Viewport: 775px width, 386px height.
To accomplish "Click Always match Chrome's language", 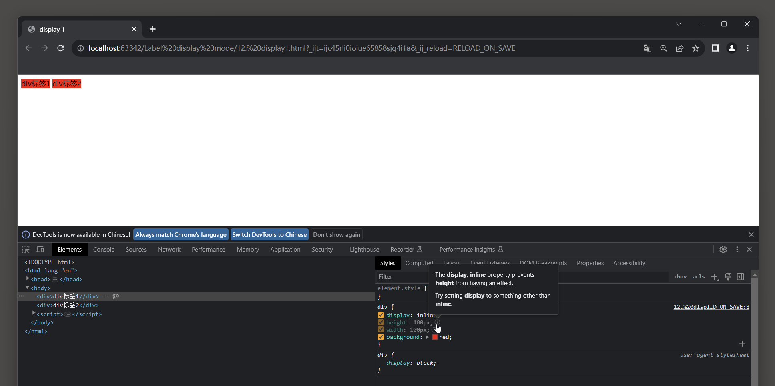I will pos(181,235).
